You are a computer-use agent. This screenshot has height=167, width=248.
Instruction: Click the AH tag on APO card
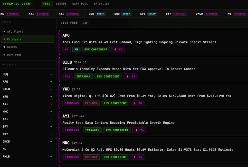[x=76, y=50]
